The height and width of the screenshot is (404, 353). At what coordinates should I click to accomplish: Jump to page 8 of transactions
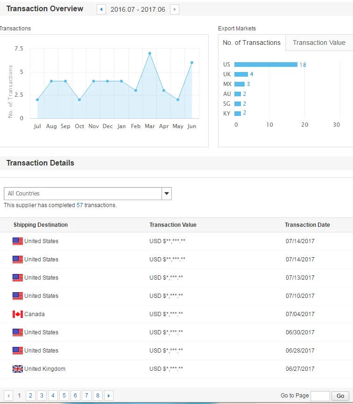tap(98, 396)
